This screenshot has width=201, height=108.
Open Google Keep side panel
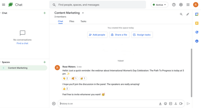(197, 23)
